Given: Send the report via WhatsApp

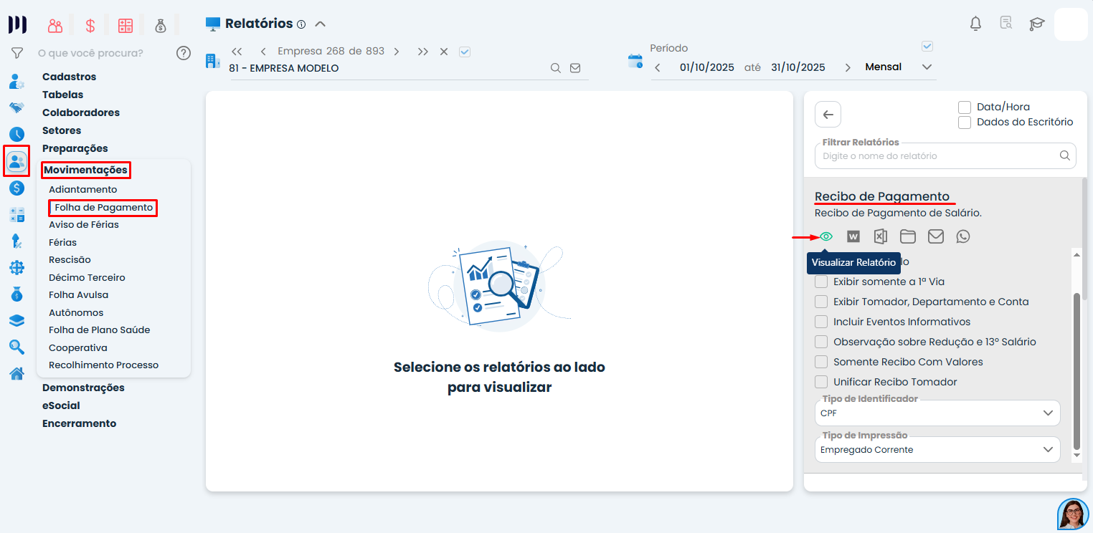Looking at the screenshot, I should 962,236.
